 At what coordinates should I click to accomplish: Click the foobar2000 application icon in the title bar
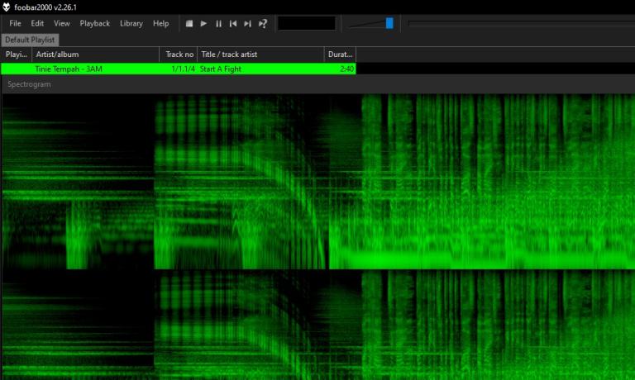tap(6, 7)
